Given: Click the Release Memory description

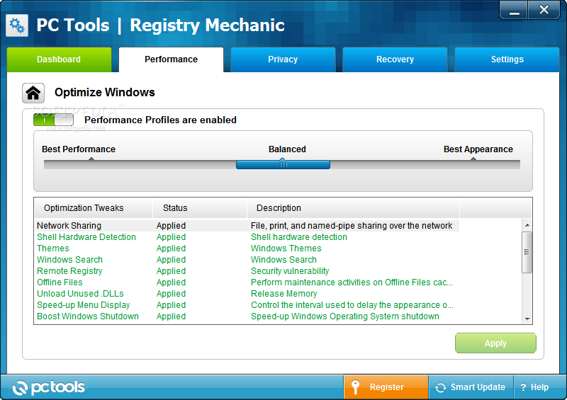Looking at the screenshot, I should (x=284, y=293).
